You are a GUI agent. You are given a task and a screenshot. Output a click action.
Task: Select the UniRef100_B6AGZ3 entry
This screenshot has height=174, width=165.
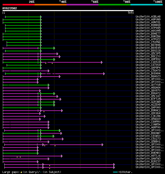(148, 76)
